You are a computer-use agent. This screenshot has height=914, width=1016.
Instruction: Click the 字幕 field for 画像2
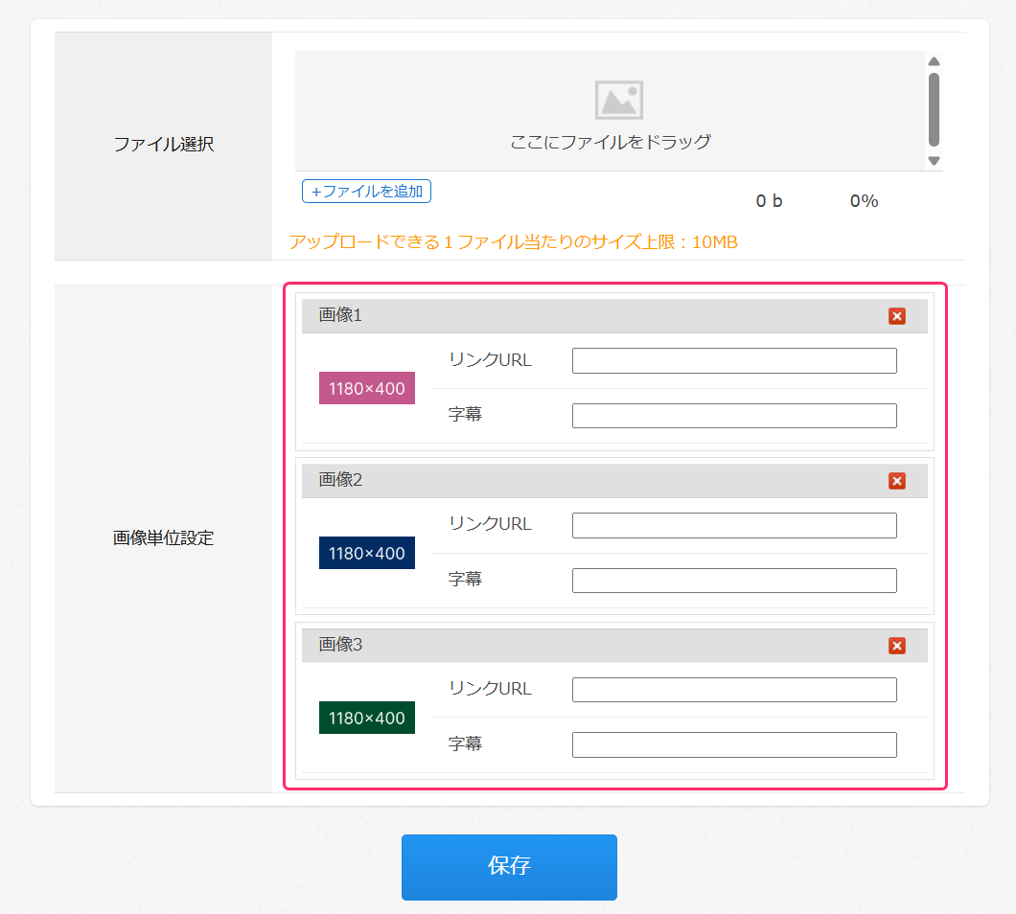point(734,580)
